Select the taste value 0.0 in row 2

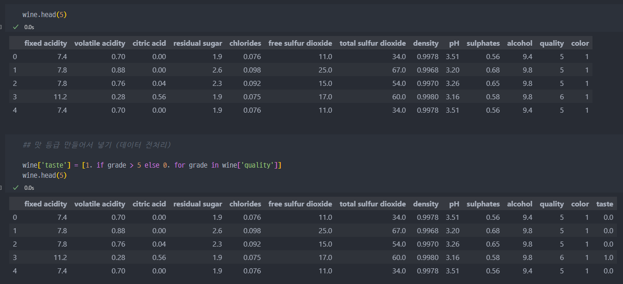(608, 244)
